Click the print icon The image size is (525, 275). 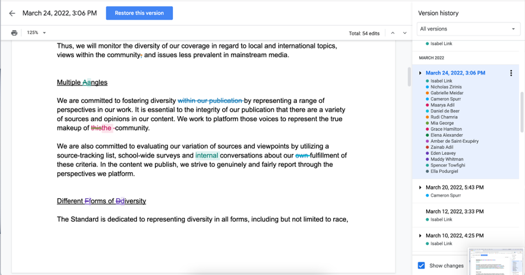14,33
